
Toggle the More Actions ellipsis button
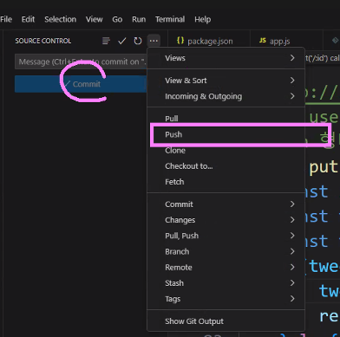154,41
